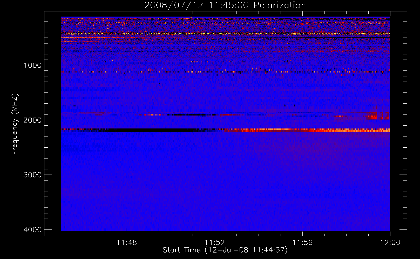
Task: Click the plot title '2008/07/12 11:45:00 Polarization'
Action: 225,5
